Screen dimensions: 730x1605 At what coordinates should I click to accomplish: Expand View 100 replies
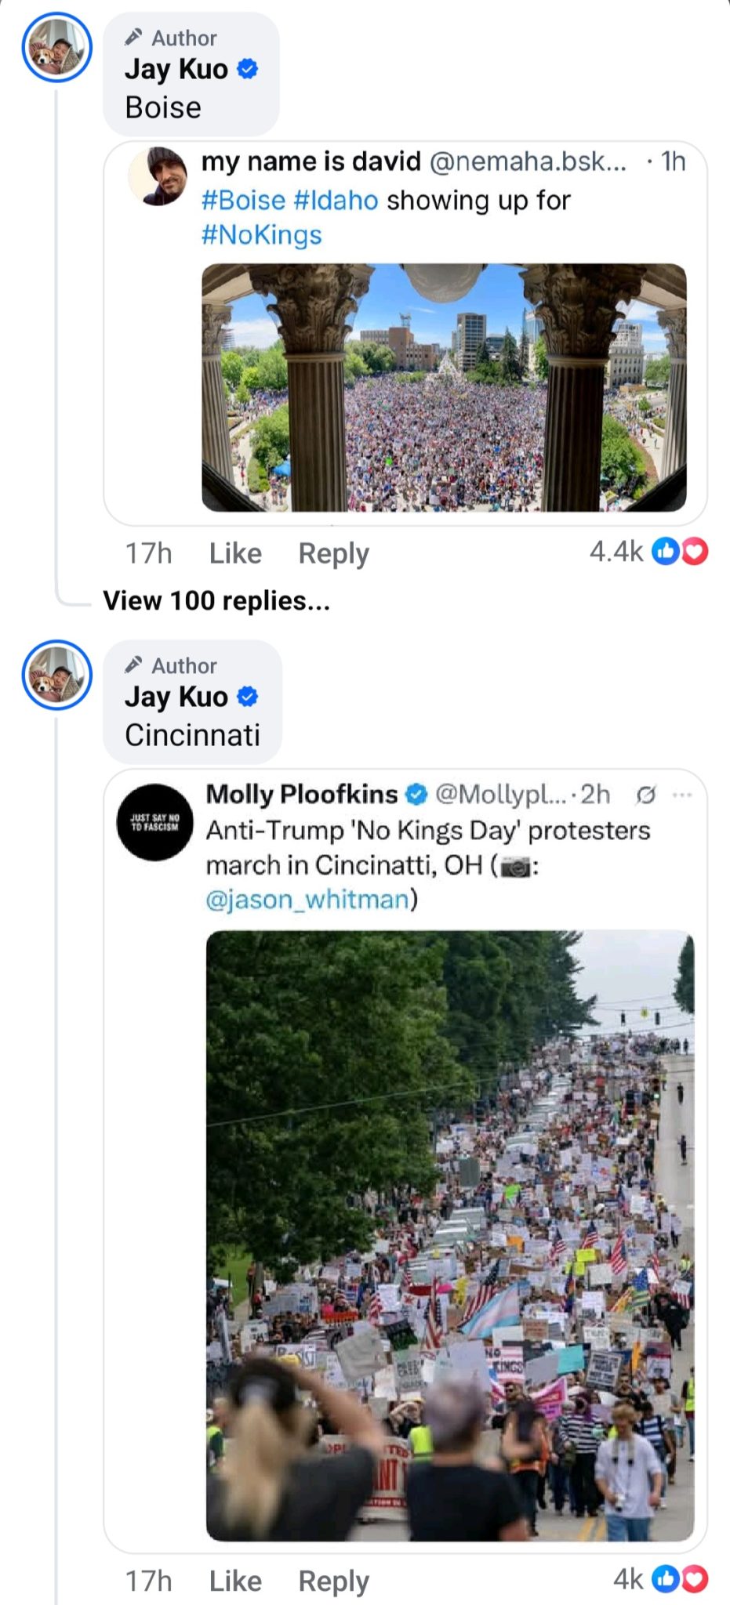click(x=216, y=601)
